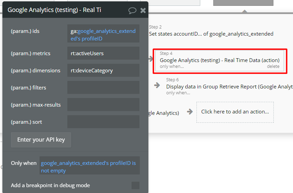Click the Enter your API key button
The width and height of the screenshot is (293, 193).
click(x=41, y=140)
